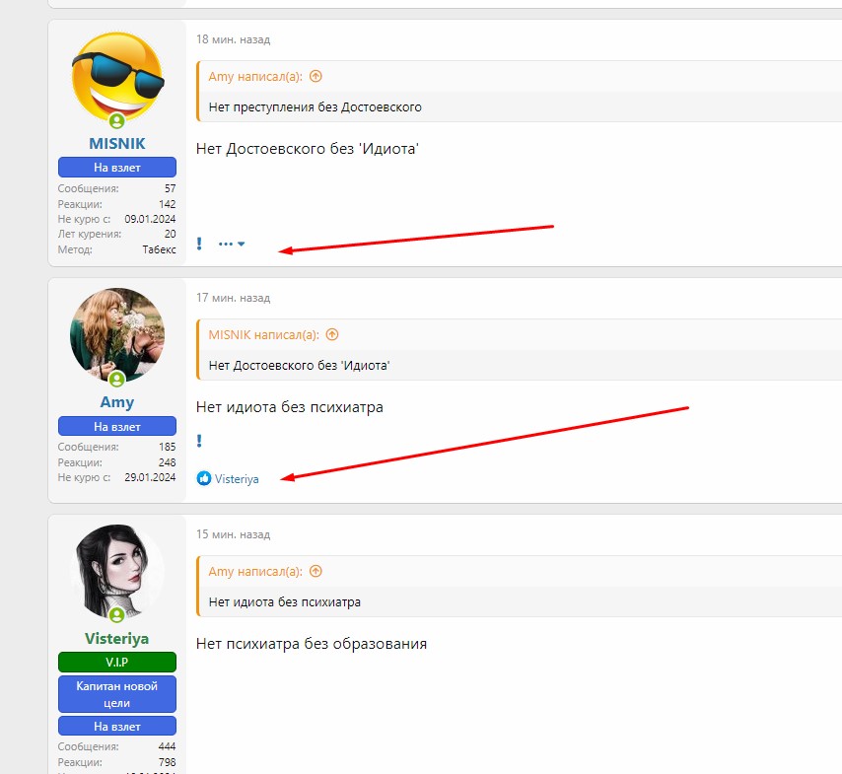
Task: Click Amy's quit date 29.01.2024
Action: click(x=150, y=477)
